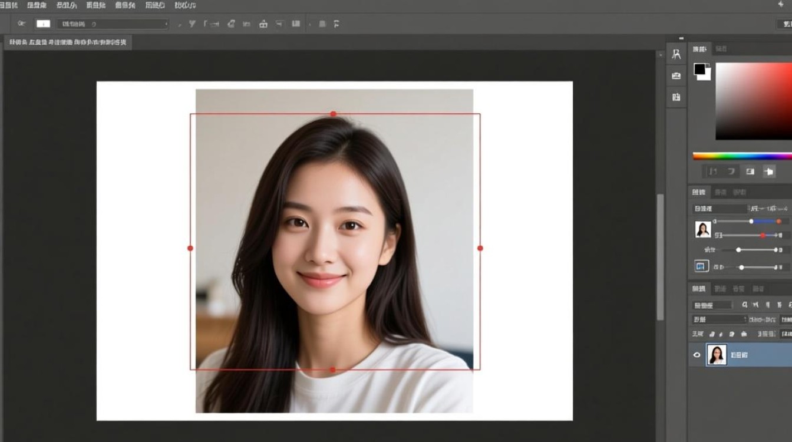Toggle the adjustment icon left of the bottom slider
Screen dimensions: 792x442
coord(700,266)
